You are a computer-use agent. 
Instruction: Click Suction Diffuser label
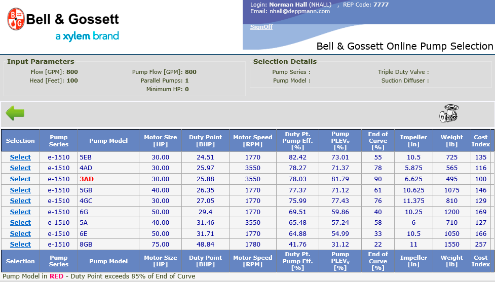point(405,80)
